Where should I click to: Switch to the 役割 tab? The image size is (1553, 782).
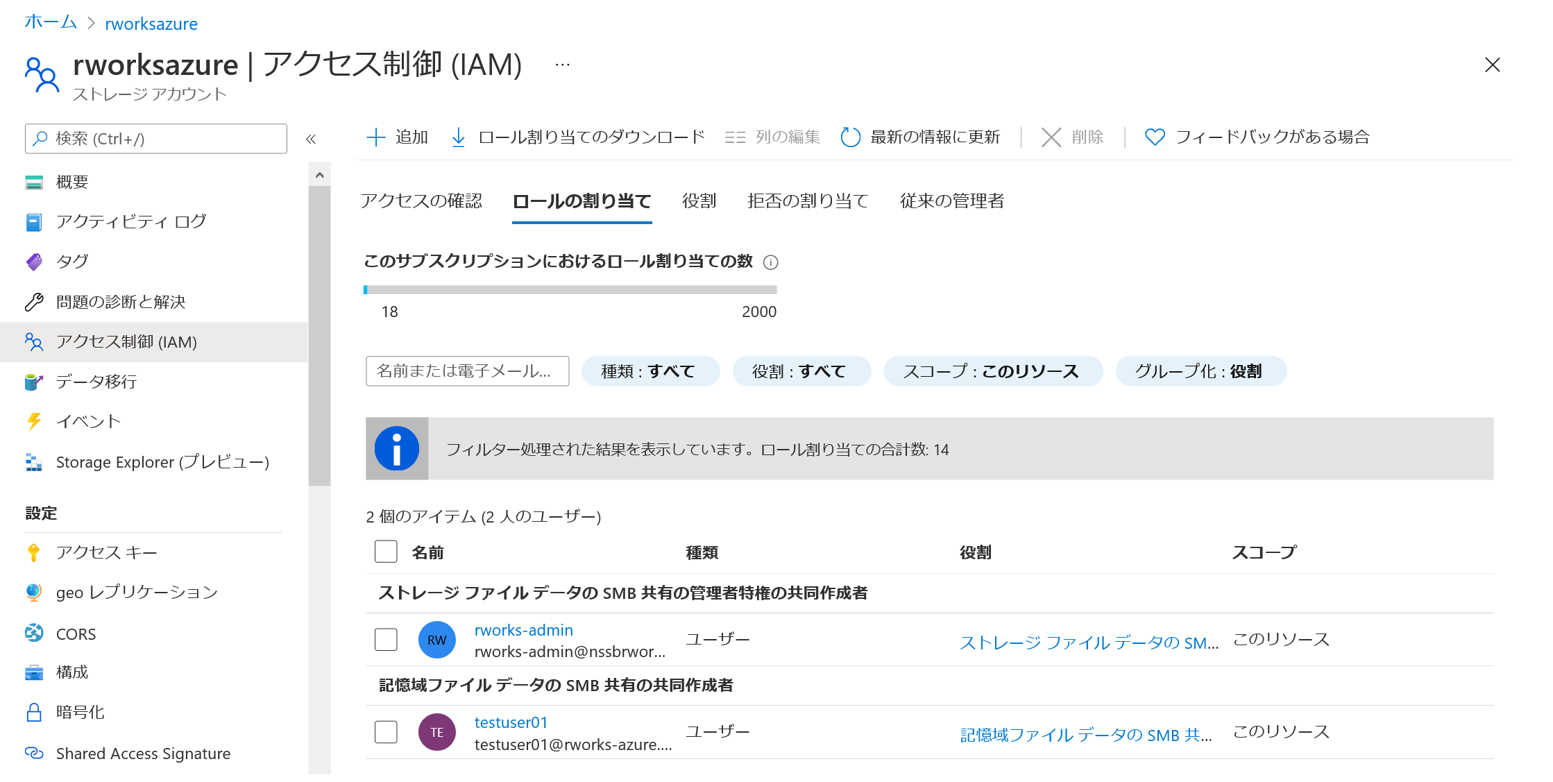[699, 201]
